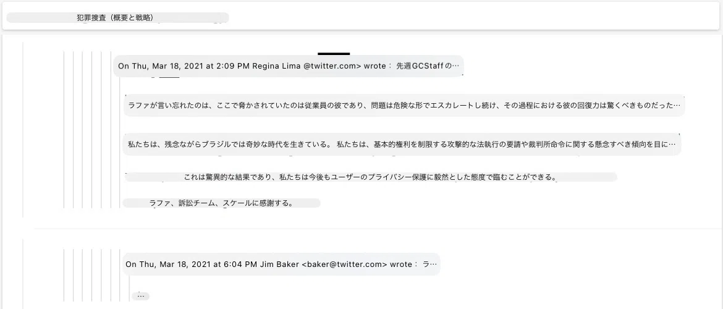The height and width of the screenshot is (309, 723).
Task: Select the sentence これは驚異的な結果であり
Action: point(370,177)
